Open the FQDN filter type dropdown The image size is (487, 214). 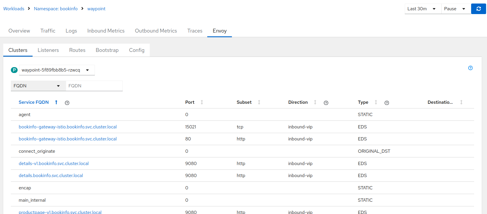pyautogui.click(x=37, y=86)
